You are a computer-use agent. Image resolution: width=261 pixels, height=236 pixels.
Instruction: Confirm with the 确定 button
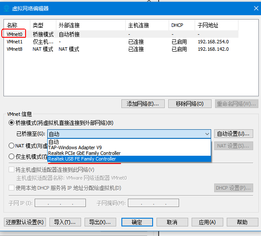(x=137, y=222)
